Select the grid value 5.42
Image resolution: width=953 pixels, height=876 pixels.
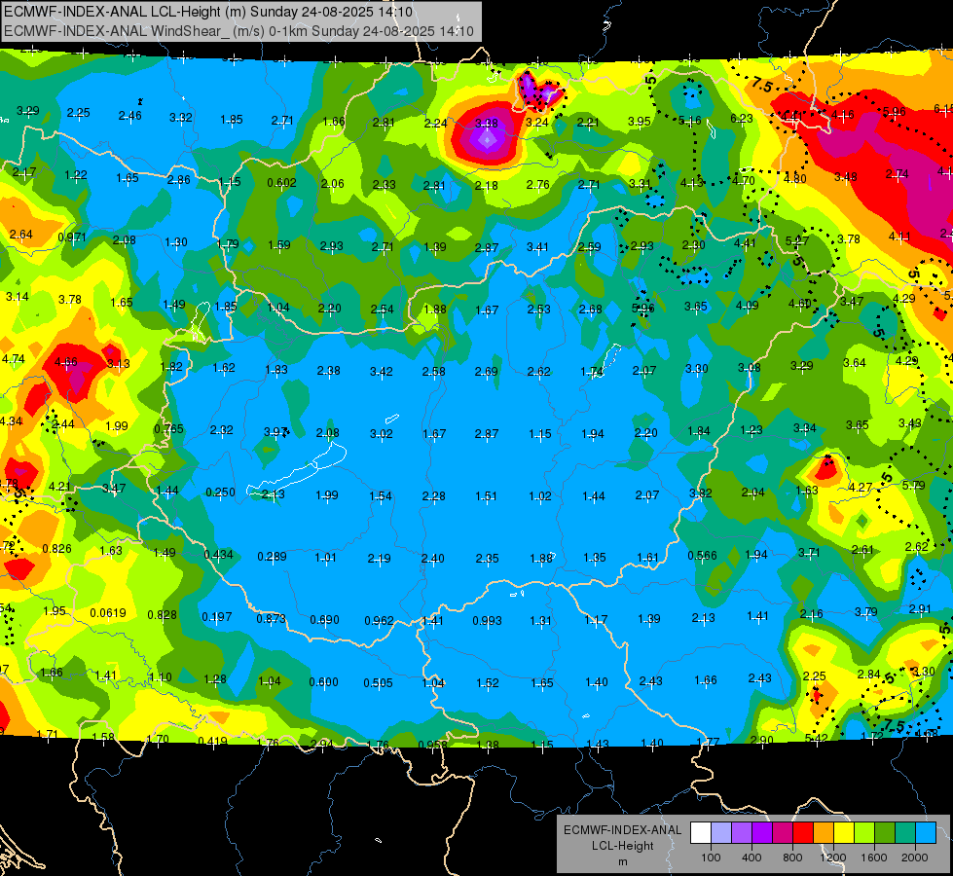(816, 738)
